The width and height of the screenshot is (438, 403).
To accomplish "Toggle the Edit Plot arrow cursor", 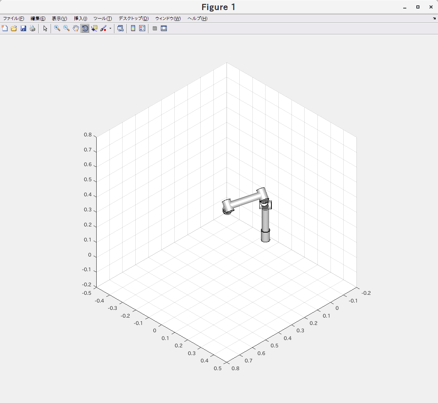I will point(45,29).
